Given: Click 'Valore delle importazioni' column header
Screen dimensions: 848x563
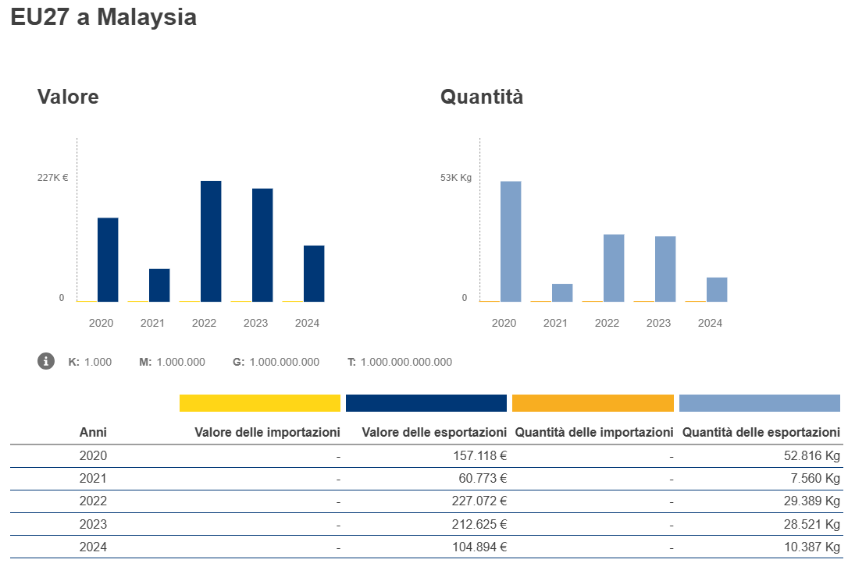Looking at the screenshot, I should [267, 432].
